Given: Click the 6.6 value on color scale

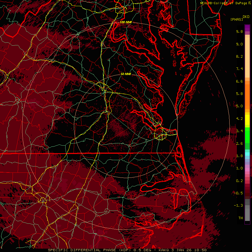Looking at the screenshot, I should click(239, 81).
